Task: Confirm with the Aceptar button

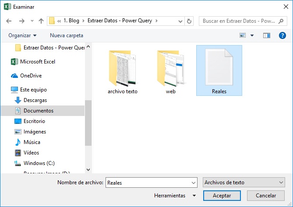Action: 222,196
